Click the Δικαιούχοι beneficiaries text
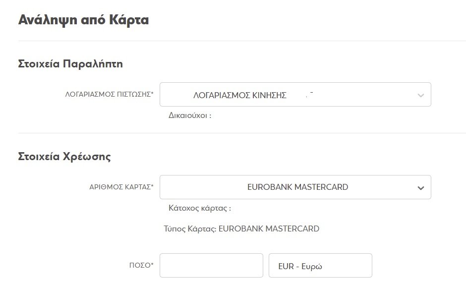This screenshot has width=466, height=287. click(x=190, y=115)
